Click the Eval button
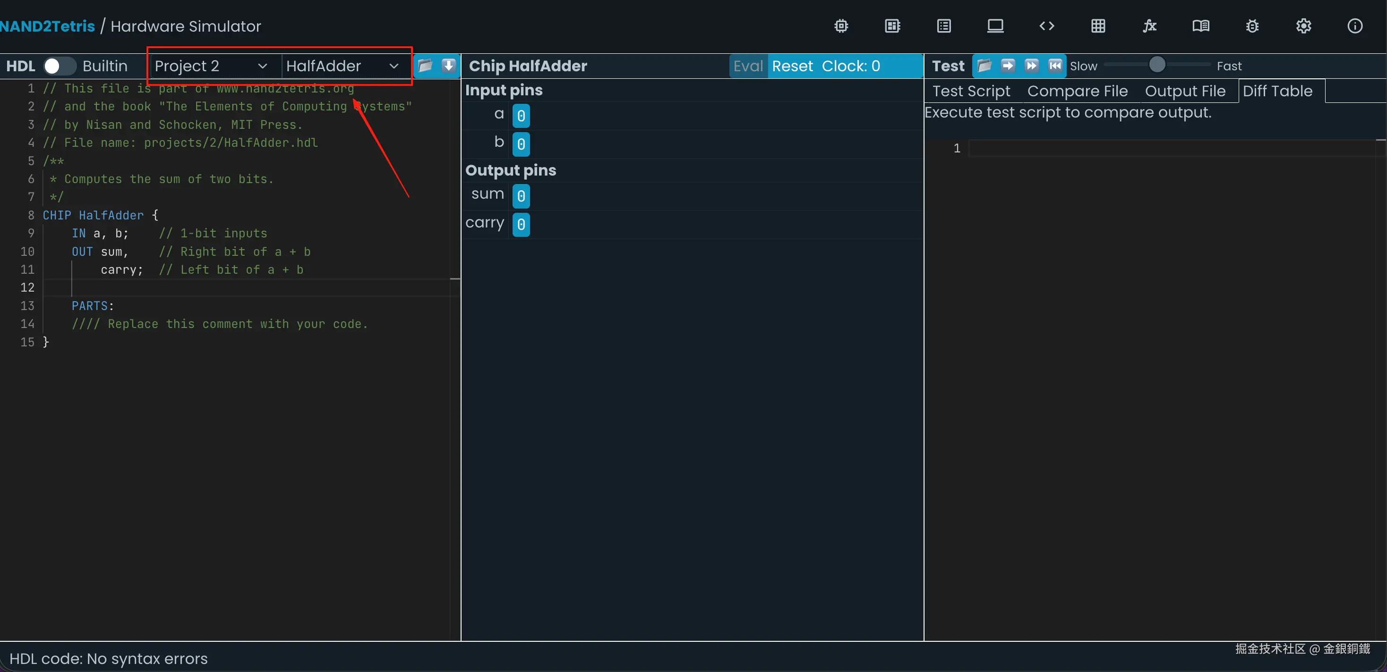This screenshot has width=1387, height=672. click(748, 66)
